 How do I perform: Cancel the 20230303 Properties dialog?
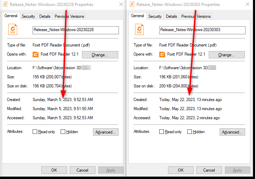209,170
